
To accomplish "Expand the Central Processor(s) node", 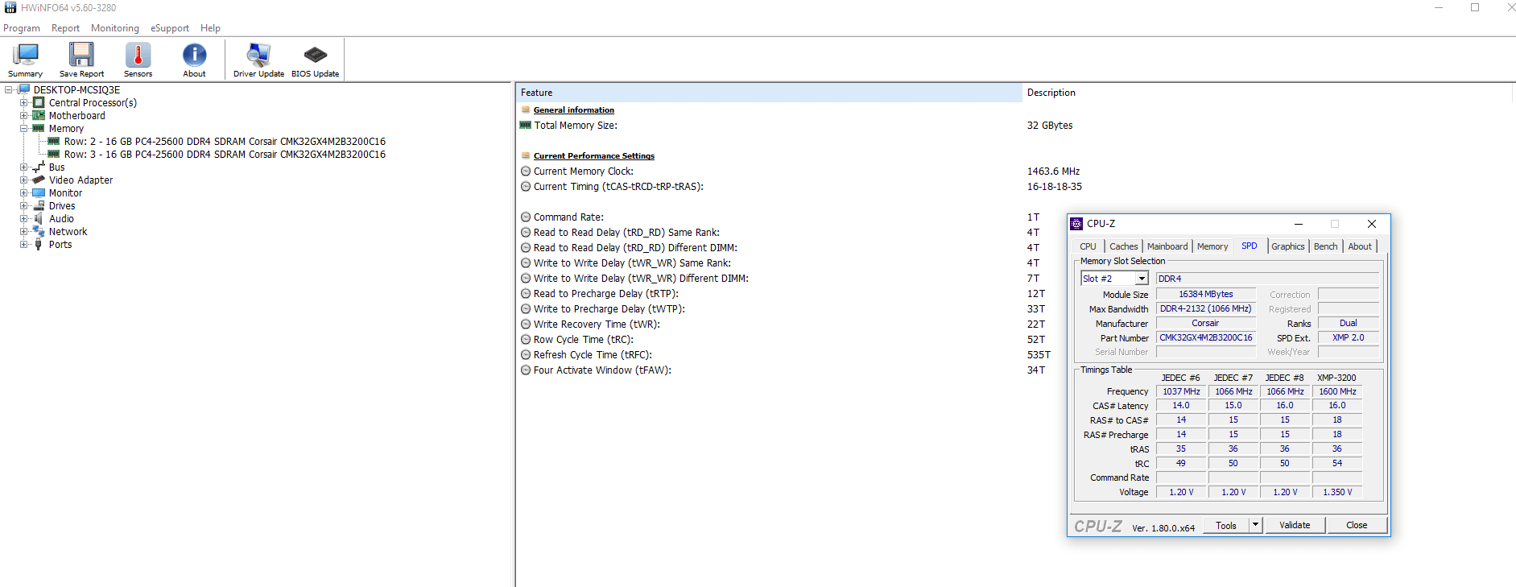I will (x=24, y=103).
